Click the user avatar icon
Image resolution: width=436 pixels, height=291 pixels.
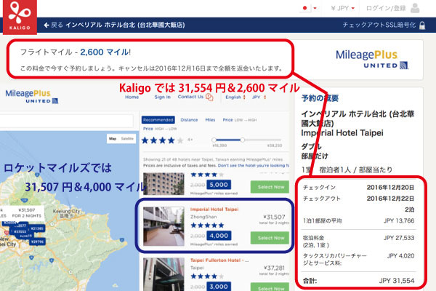click(415, 8)
